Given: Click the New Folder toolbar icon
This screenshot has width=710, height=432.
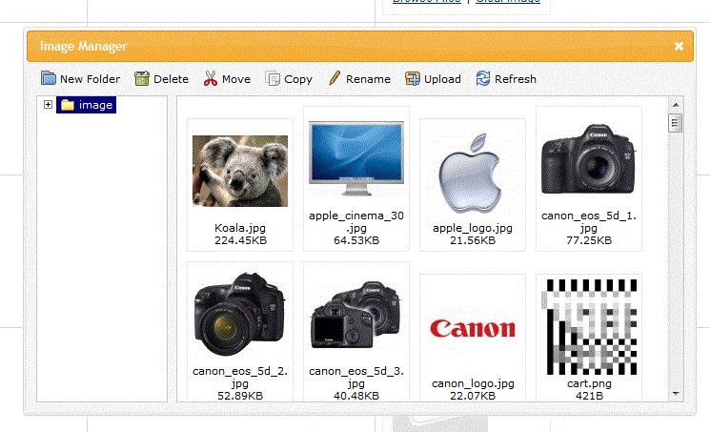Looking at the screenshot, I should [x=49, y=79].
